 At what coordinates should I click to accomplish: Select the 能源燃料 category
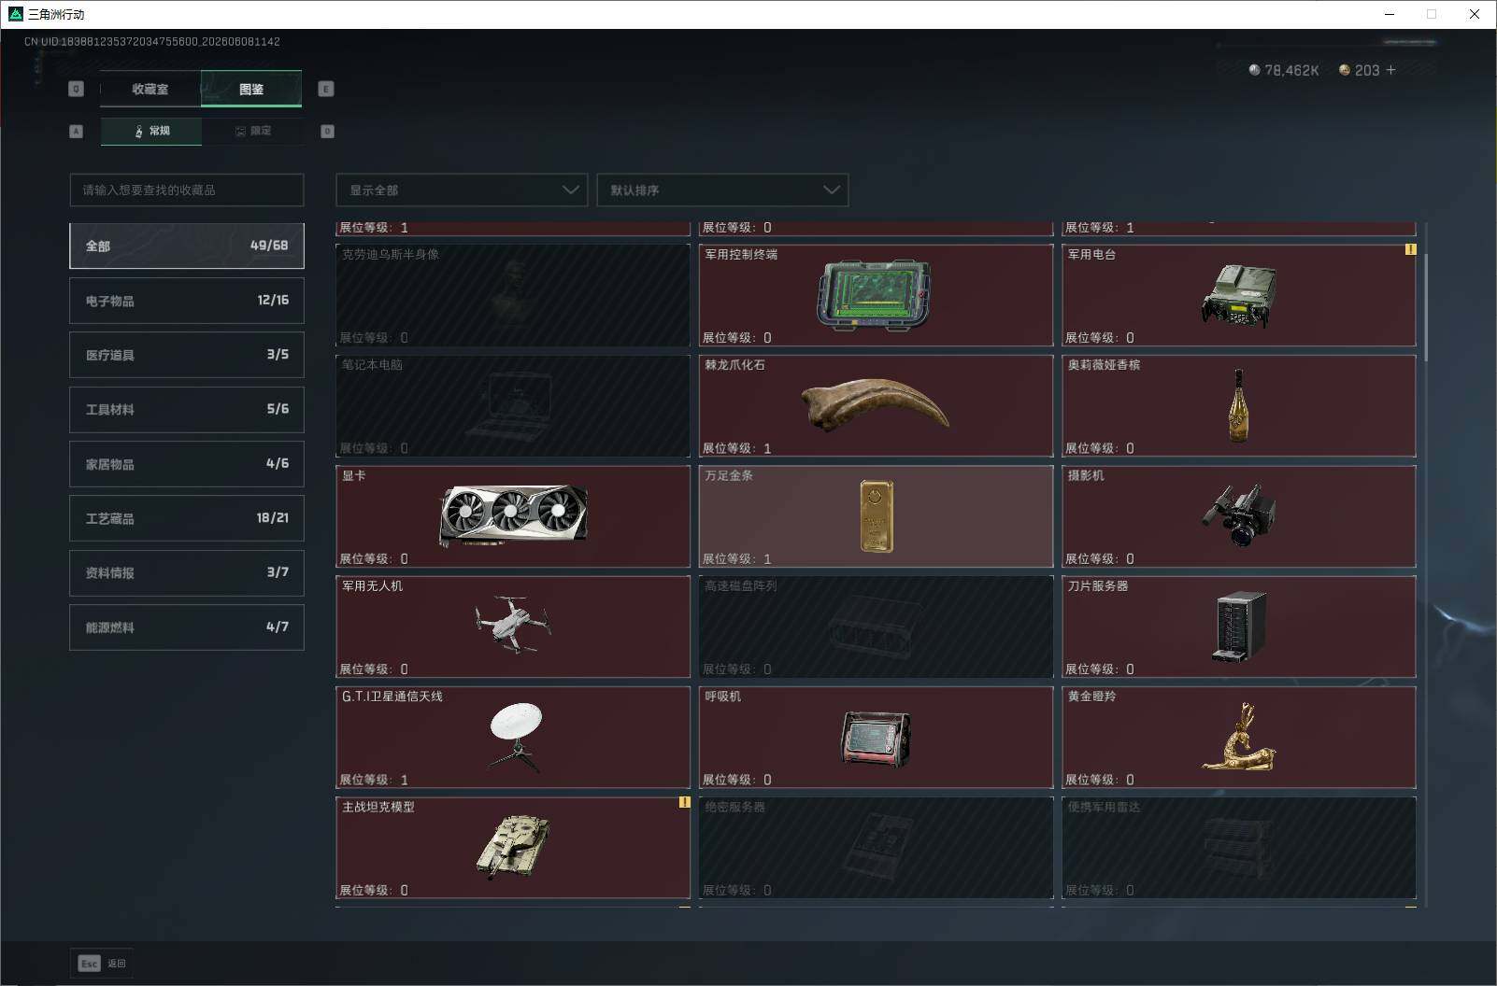click(187, 627)
